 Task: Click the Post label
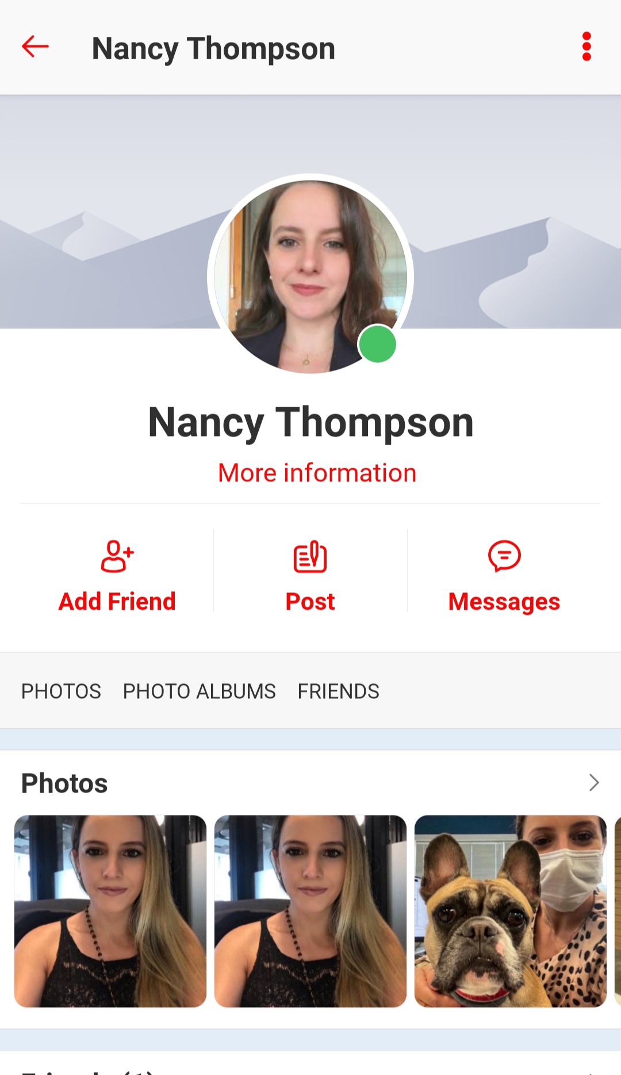pyautogui.click(x=310, y=602)
